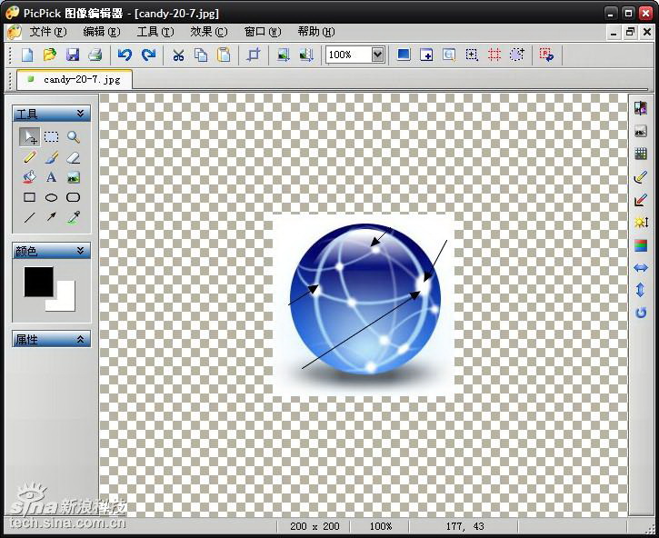
Task: Minimize the inner document window
Action: click(x=614, y=32)
